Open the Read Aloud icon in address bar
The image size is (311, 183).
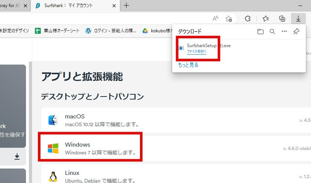click(x=215, y=19)
